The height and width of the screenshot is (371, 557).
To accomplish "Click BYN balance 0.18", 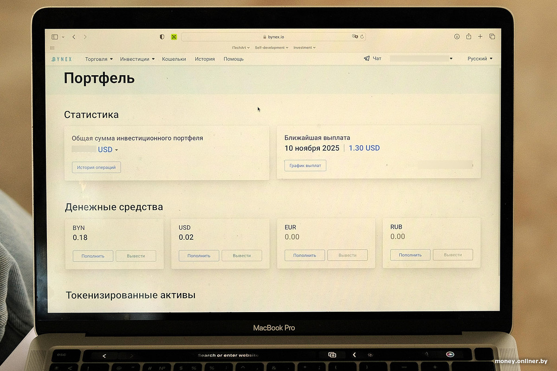I will pos(80,237).
